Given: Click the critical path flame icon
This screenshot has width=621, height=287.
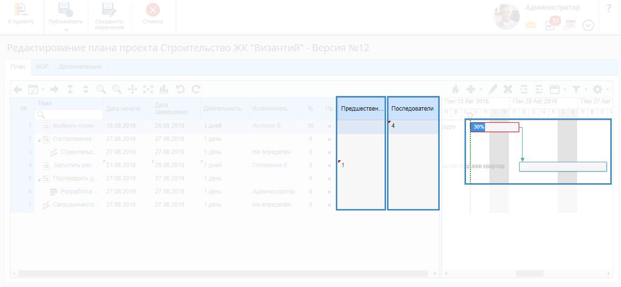Looking at the screenshot, I should (x=455, y=89).
